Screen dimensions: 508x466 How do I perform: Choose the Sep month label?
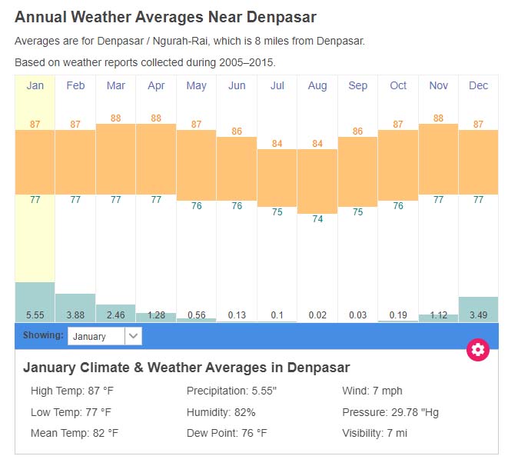(x=357, y=85)
